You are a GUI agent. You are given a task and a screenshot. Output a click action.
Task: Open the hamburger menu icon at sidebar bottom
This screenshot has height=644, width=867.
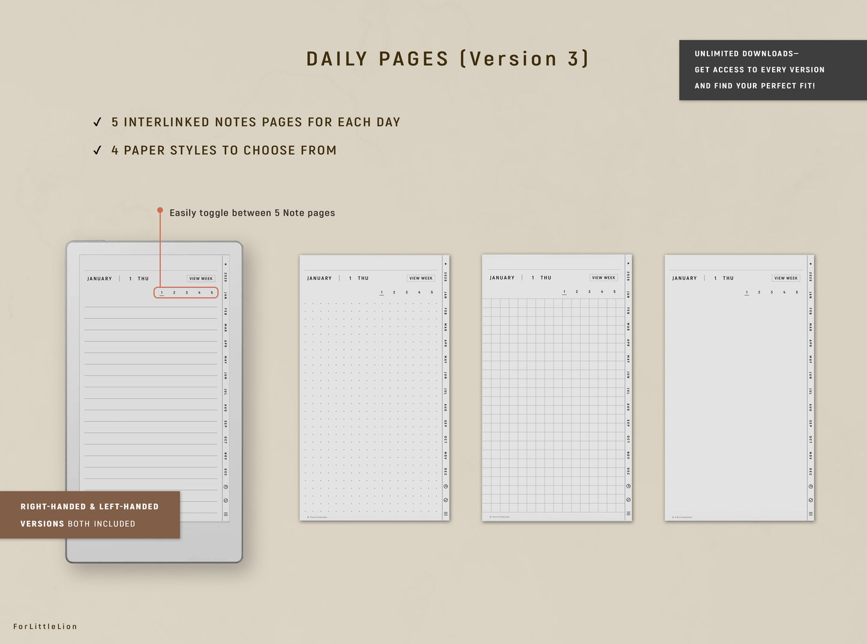(225, 513)
